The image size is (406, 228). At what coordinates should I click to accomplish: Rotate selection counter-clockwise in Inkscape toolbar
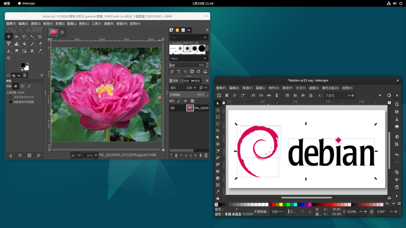[x=253, y=96]
